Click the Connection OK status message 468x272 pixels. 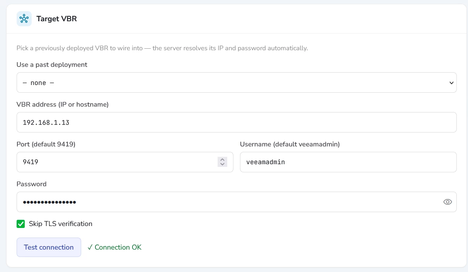tap(114, 247)
